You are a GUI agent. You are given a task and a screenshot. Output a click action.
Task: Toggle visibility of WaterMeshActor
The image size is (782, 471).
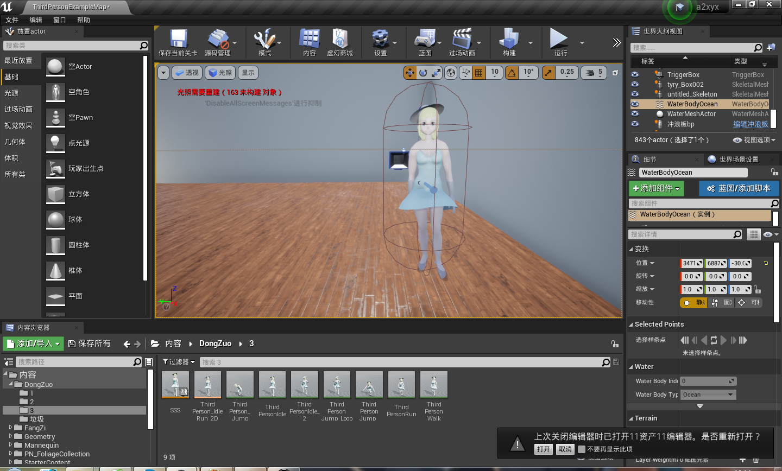[635, 114]
